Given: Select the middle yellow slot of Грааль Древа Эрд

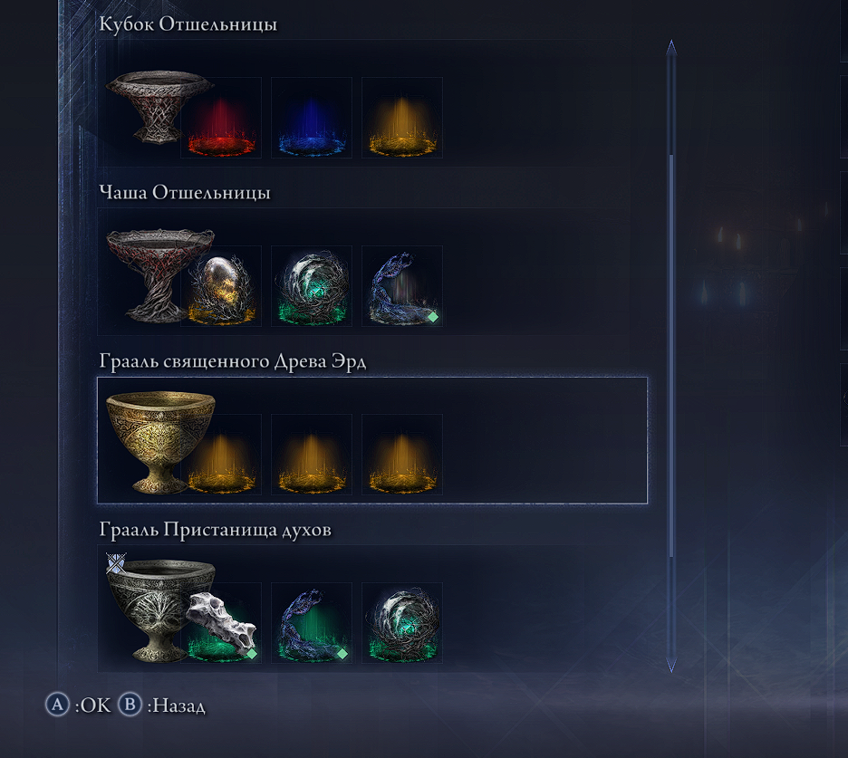Looking at the screenshot, I should 312,455.
